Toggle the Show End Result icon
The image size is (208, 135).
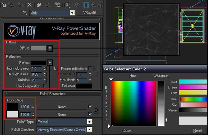[86, 5]
